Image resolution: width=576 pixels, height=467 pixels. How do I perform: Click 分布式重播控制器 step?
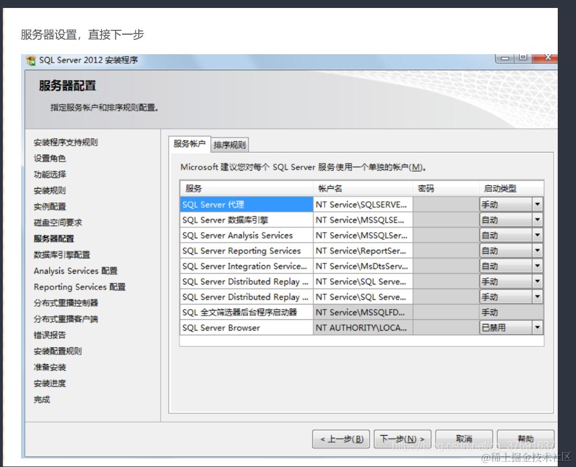click(66, 303)
